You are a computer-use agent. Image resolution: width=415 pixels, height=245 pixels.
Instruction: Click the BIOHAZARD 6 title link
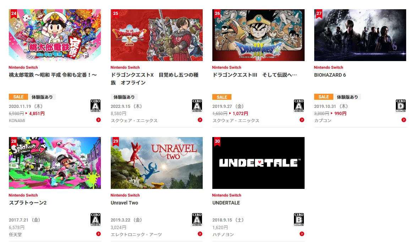pyautogui.click(x=330, y=75)
